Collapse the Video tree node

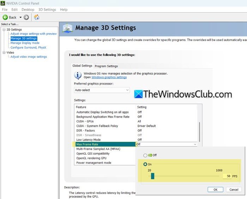coord(4,52)
